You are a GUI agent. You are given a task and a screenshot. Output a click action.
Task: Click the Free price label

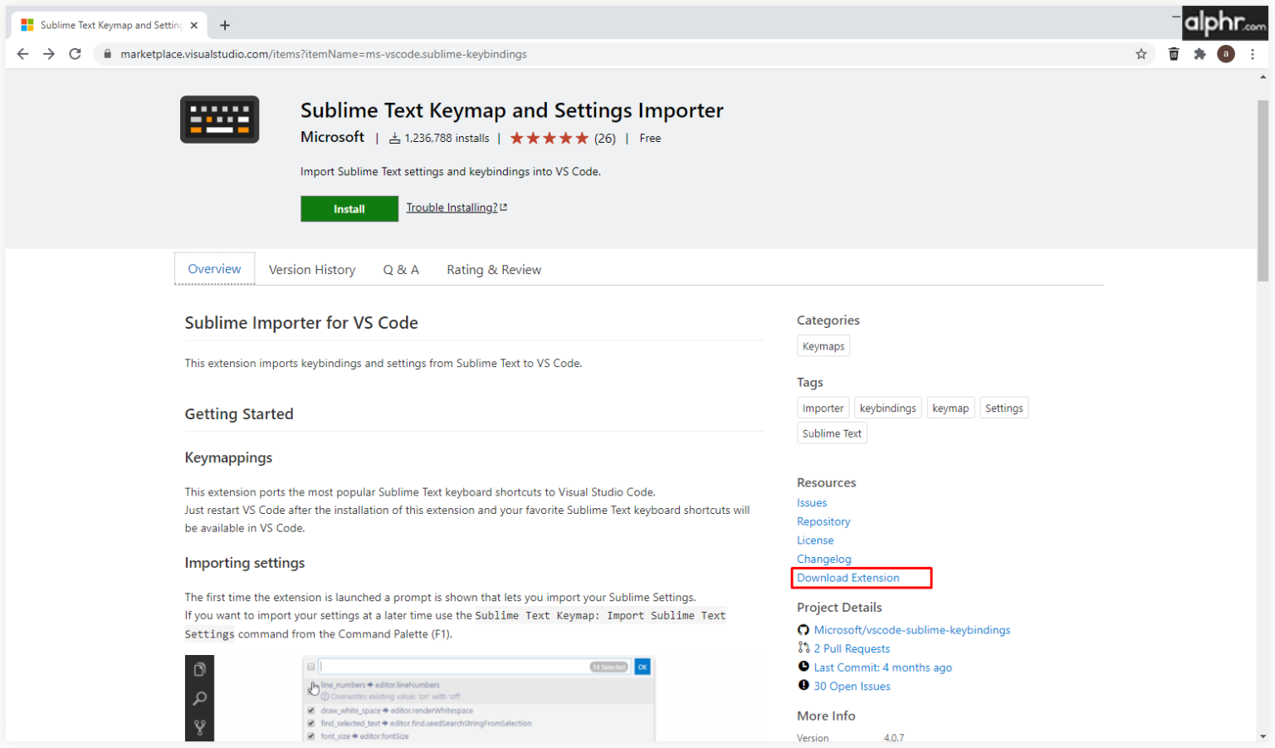point(650,139)
